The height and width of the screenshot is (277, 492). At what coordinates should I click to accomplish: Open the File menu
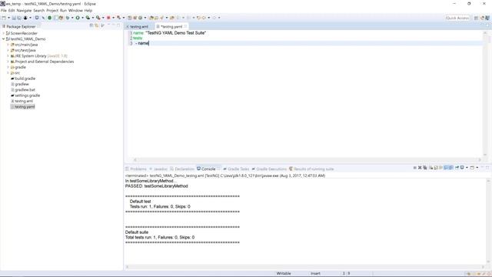click(x=3, y=10)
